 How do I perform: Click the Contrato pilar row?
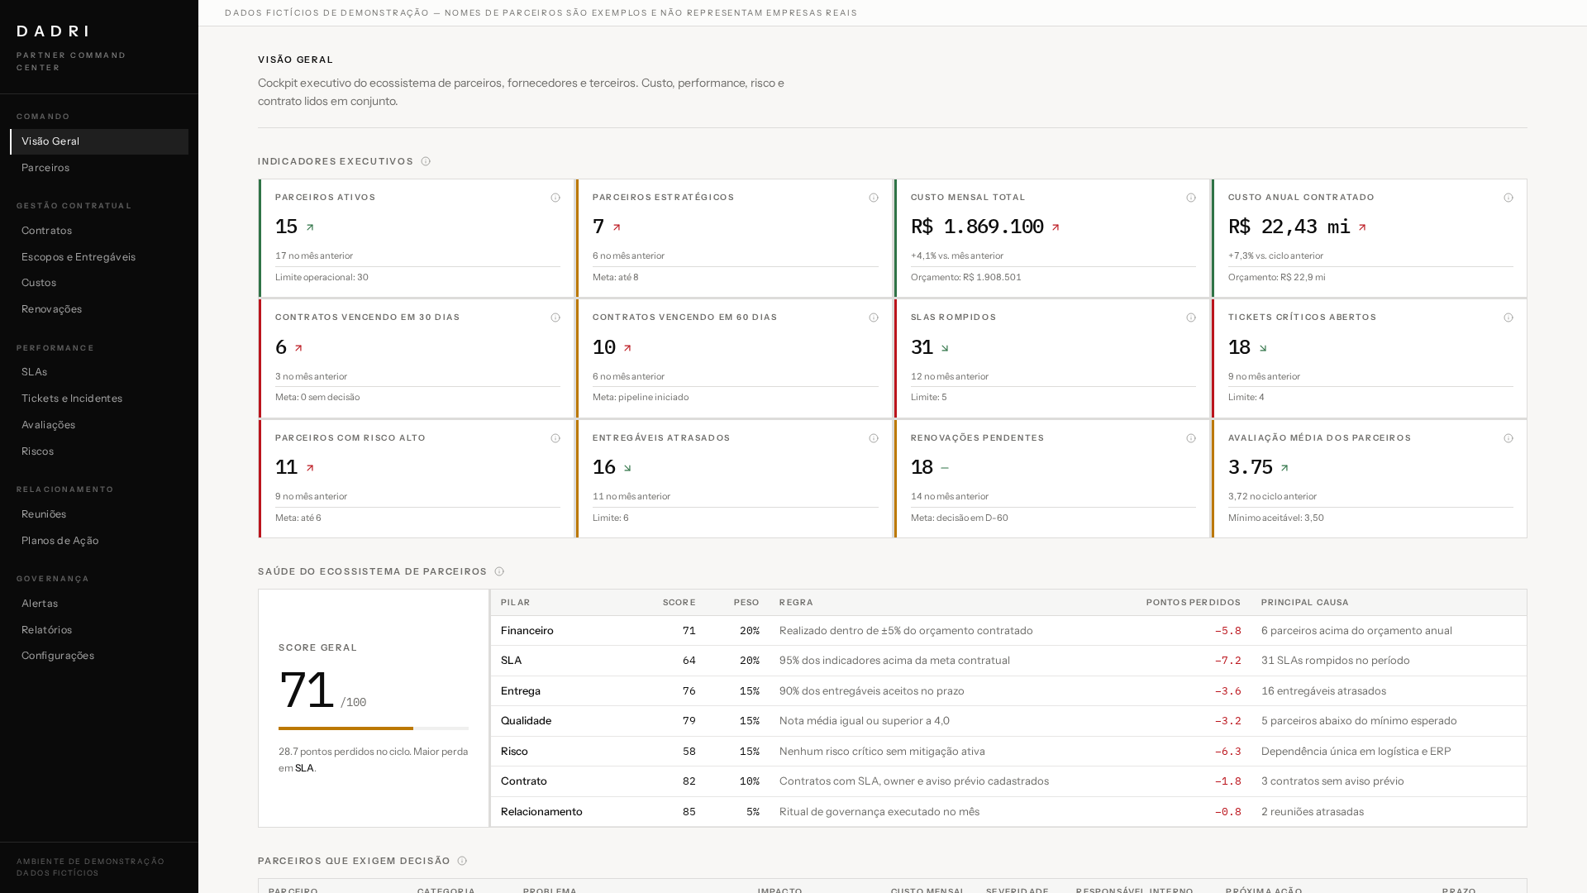1008,781
